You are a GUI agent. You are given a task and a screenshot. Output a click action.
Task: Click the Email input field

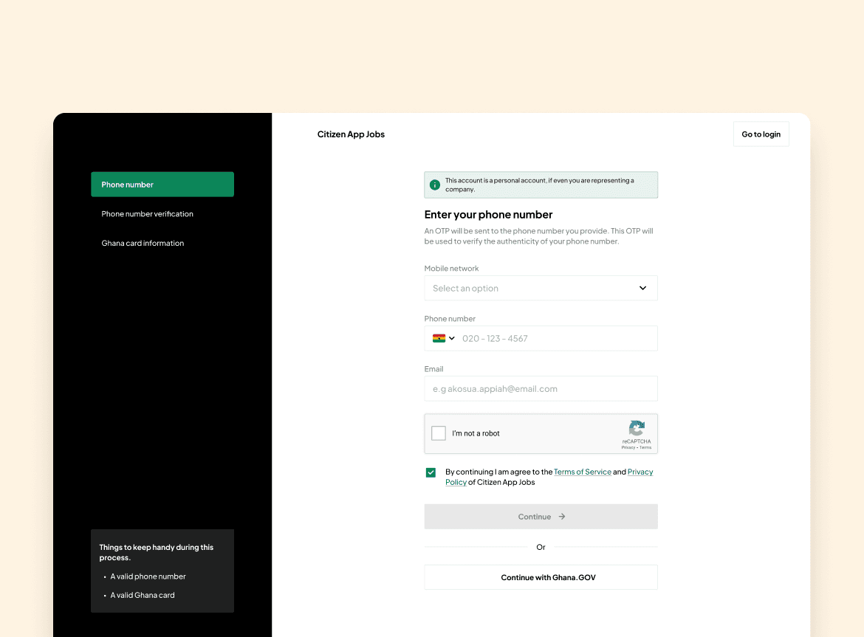pos(541,388)
